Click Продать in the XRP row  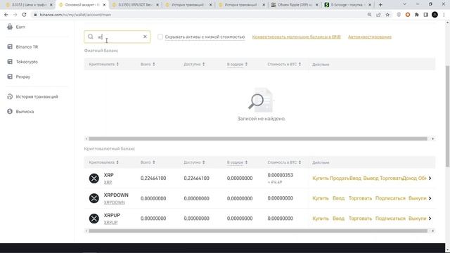coord(339,178)
